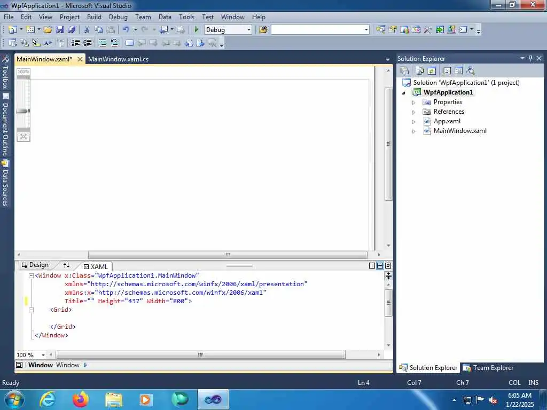Screen dimensions: 547x410
Task: Undo the last action
Action: coord(126,30)
